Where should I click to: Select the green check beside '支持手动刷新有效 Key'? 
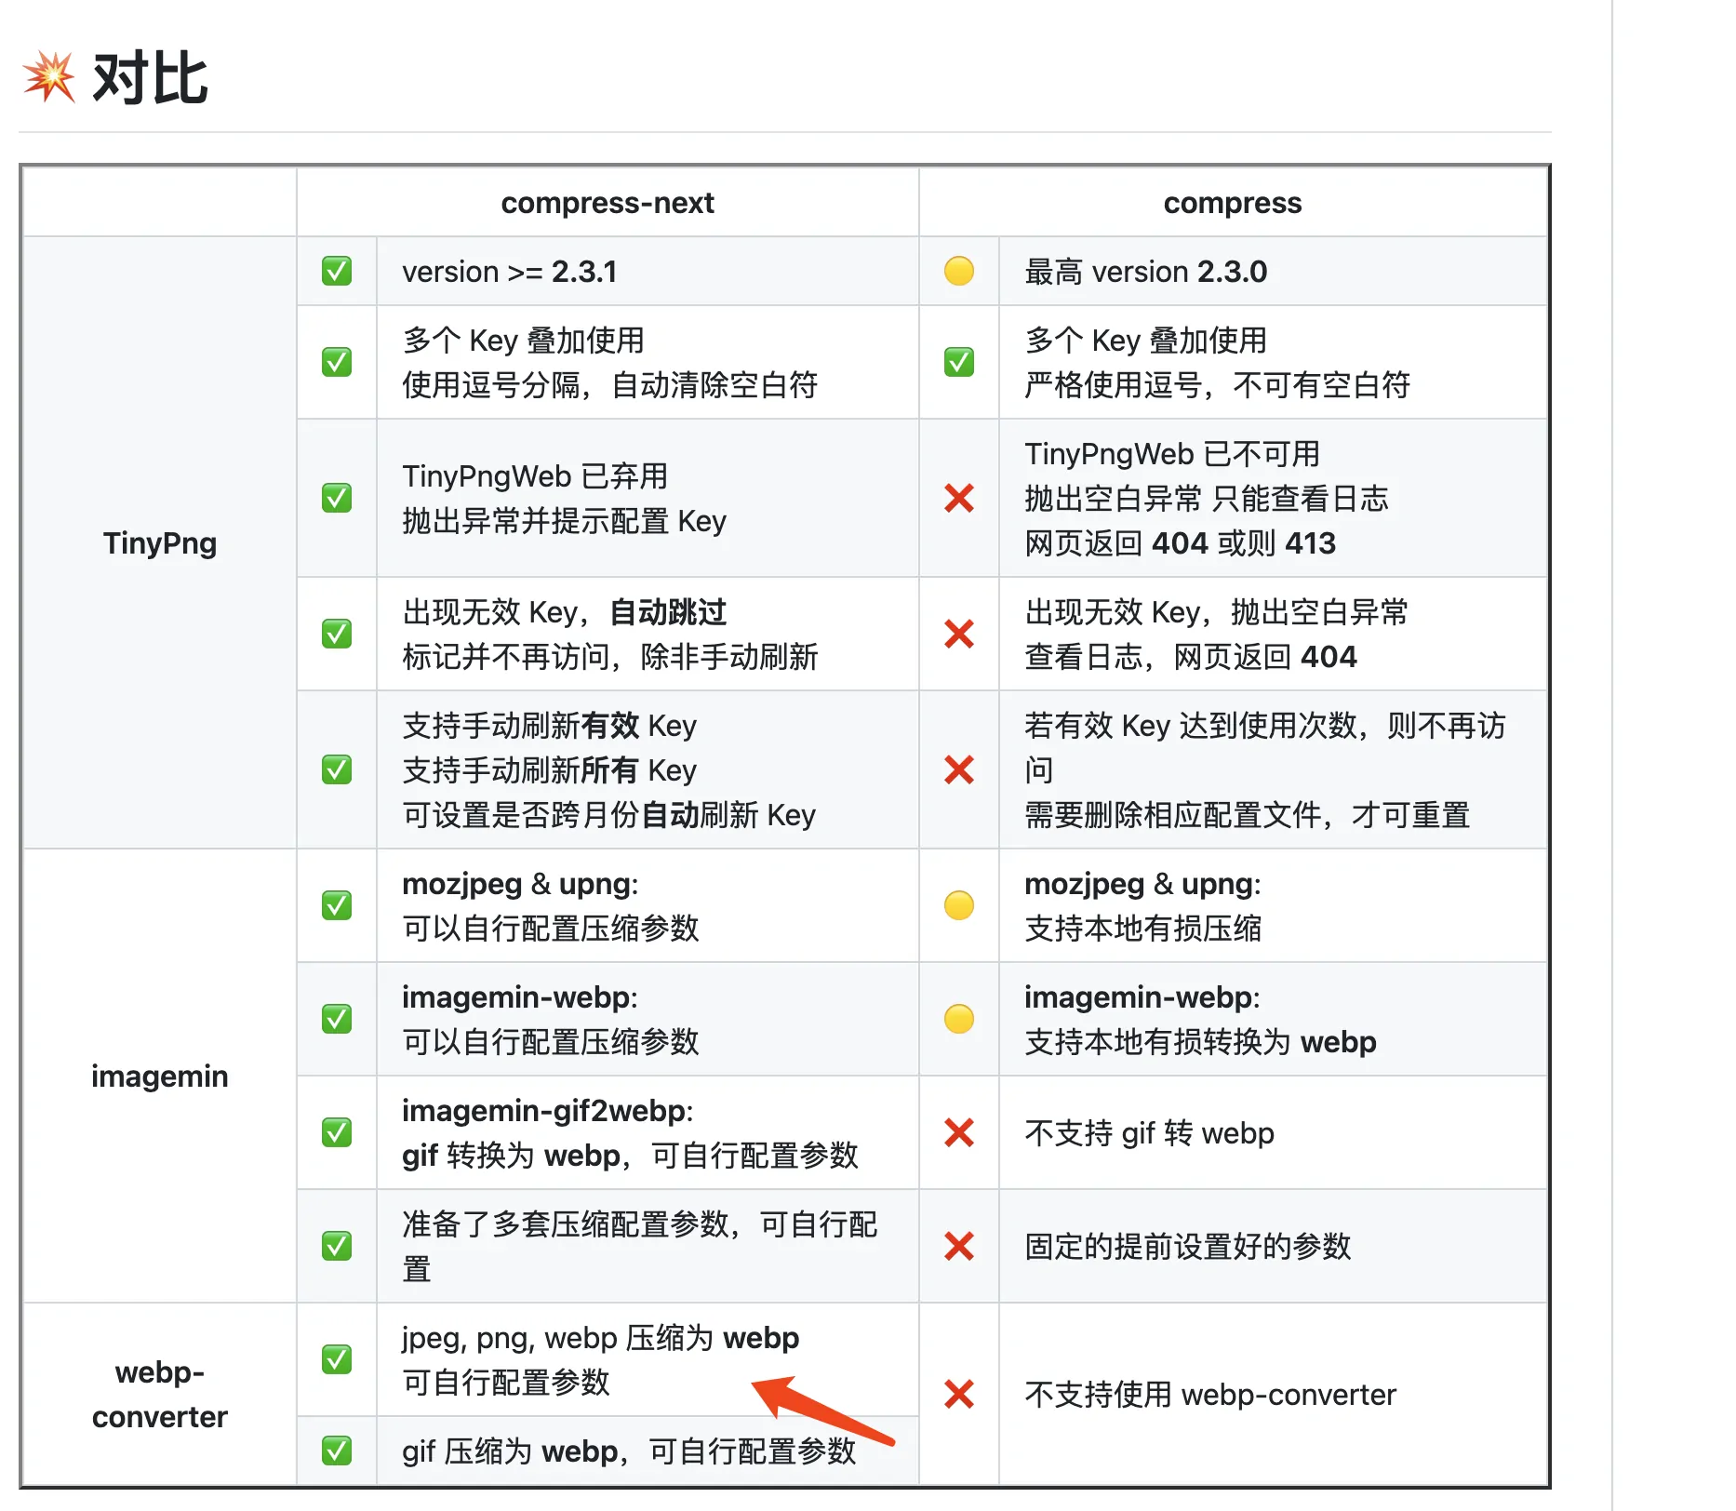click(337, 769)
